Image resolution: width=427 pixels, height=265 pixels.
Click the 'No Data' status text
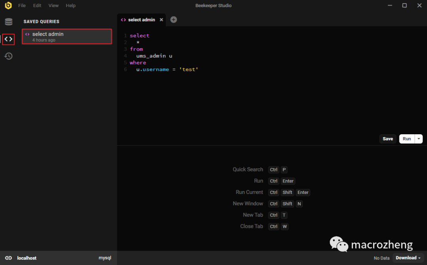382,258
